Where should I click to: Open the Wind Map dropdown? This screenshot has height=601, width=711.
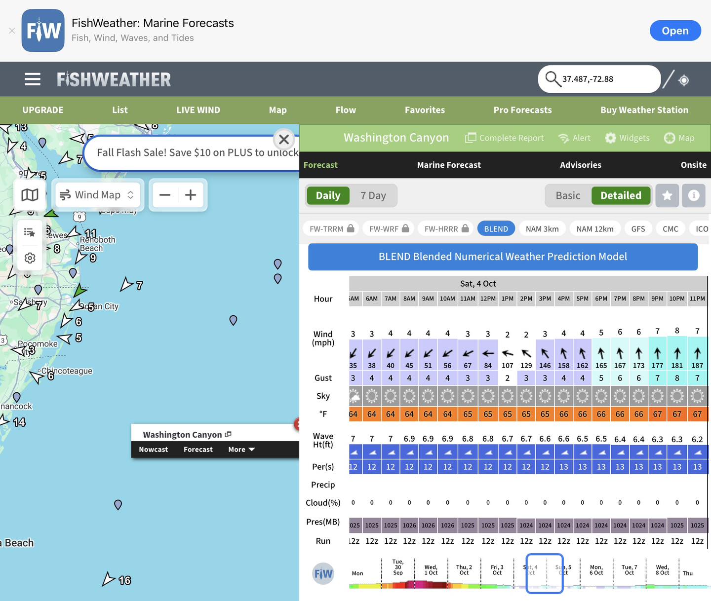click(x=97, y=195)
